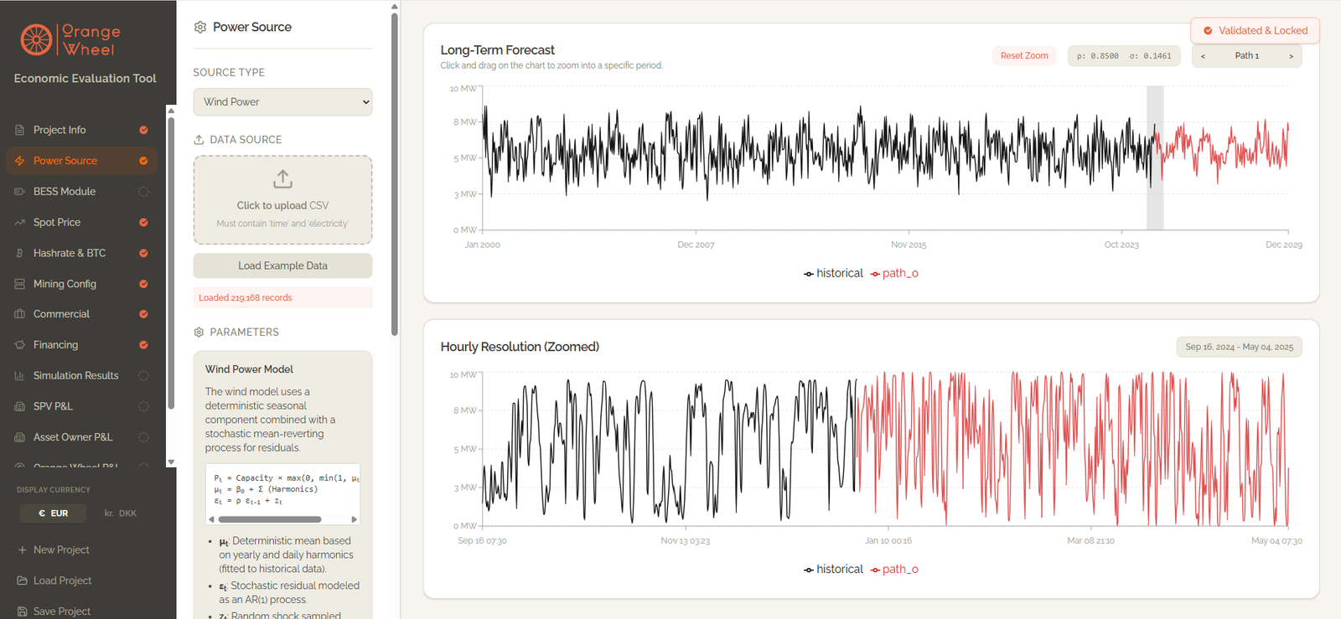Click sidebar scrollbar up arrow

point(171,111)
